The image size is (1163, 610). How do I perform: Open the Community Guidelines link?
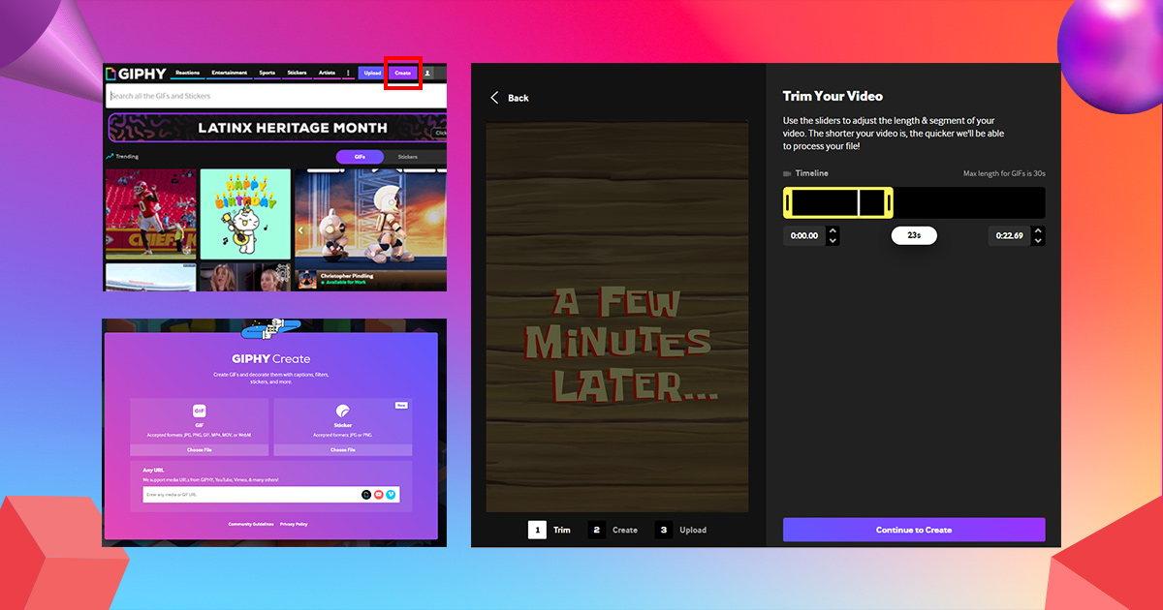point(251,524)
